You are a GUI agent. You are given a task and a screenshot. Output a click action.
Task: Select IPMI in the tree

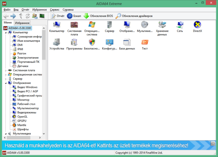[x=18, y=49]
